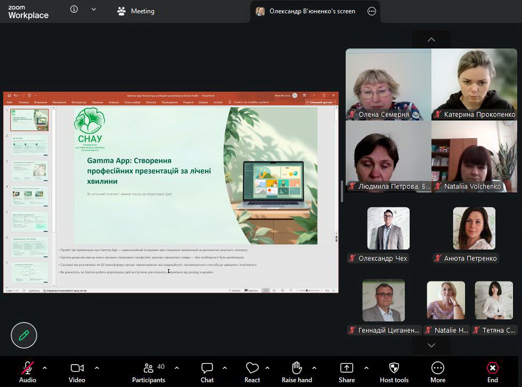Switch to the Meeting tab
This screenshot has width=522, height=387.
point(136,11)
